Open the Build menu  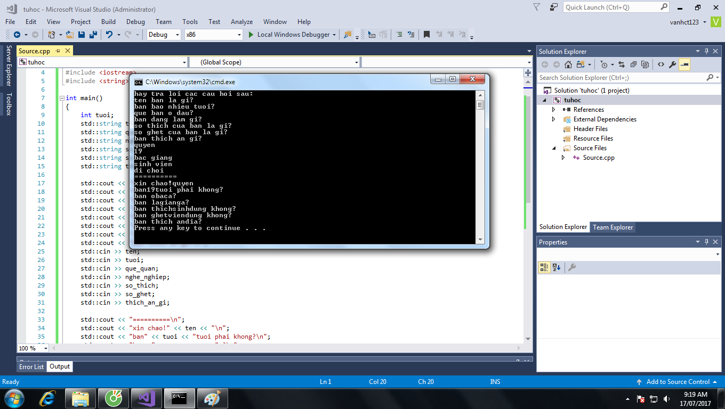108,22
